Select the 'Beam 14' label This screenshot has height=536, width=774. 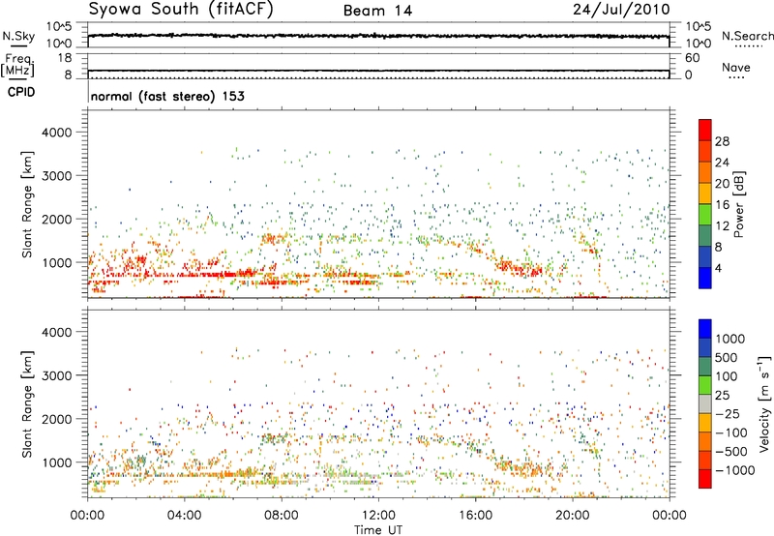tap(377, 11)
